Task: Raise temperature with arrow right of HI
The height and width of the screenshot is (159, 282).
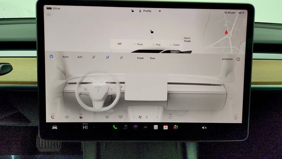Action: click(x=94, y=127)
